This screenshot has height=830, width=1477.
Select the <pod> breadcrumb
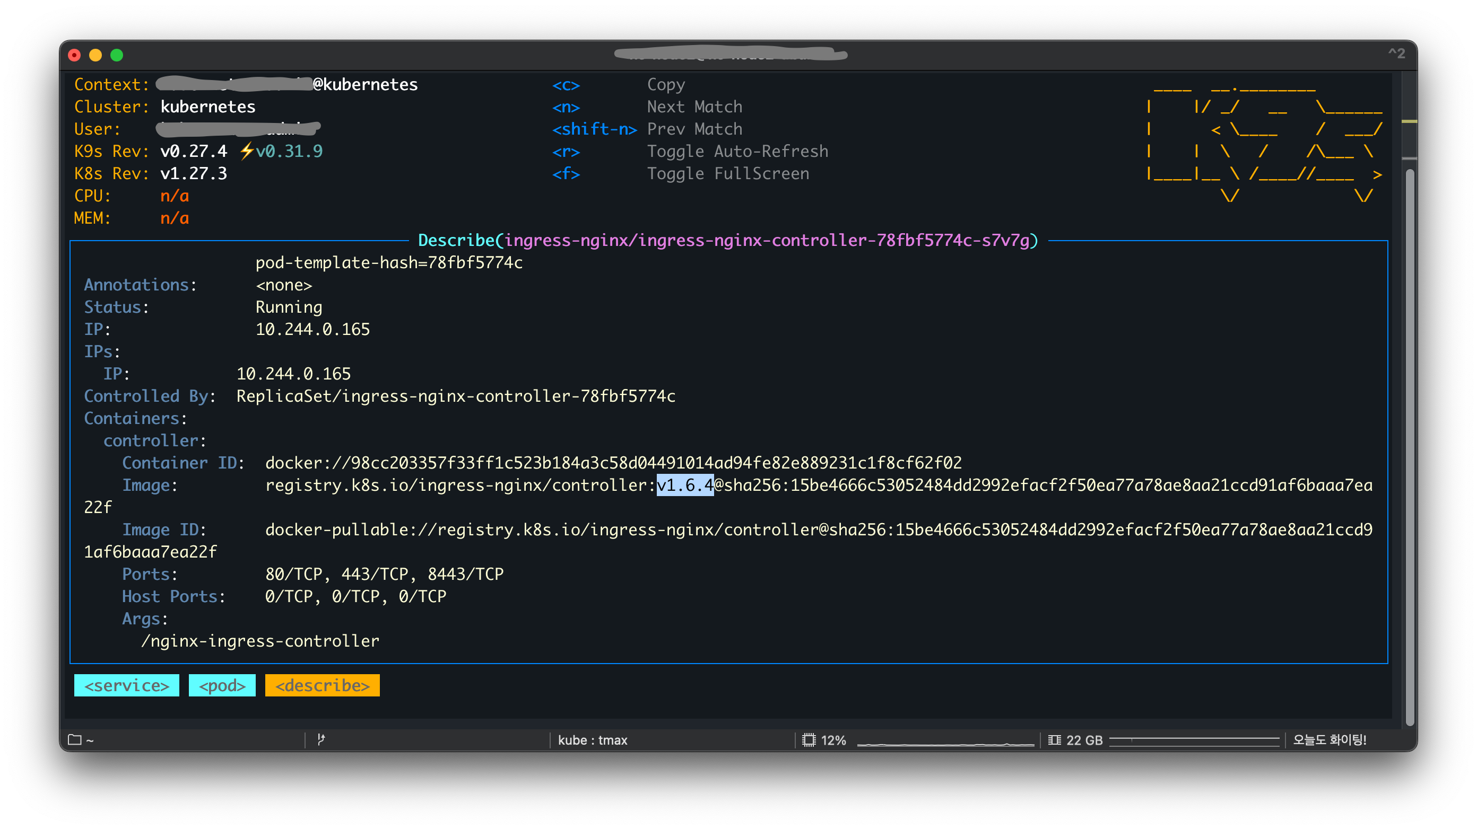tap(222, 685)
